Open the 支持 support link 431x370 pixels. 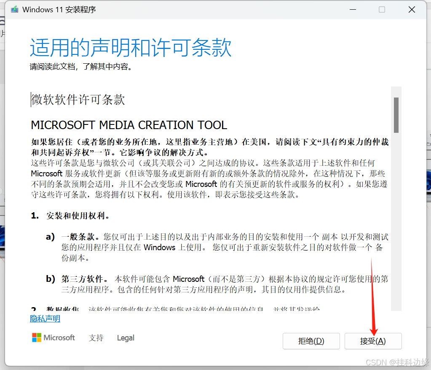pos(96,338)
